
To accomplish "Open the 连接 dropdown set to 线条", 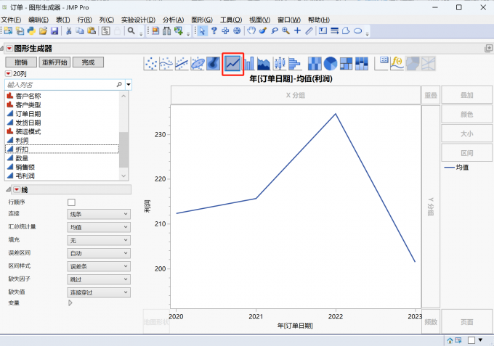I will coord(99,214).
